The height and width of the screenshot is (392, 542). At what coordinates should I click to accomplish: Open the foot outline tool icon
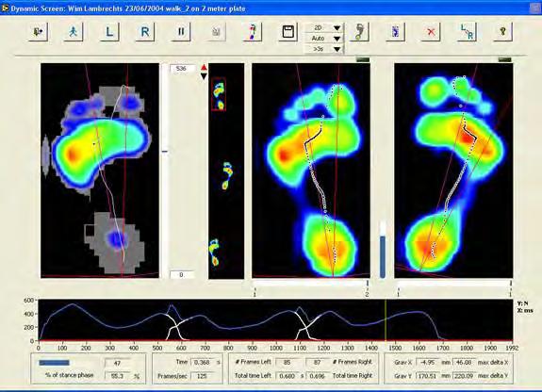(x=359, y=32)
